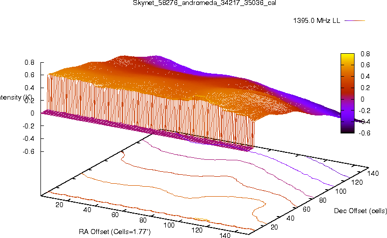Click the legend line sample next to 1395.0 MHz LL
387x238 pixels.
coord(355,21)
